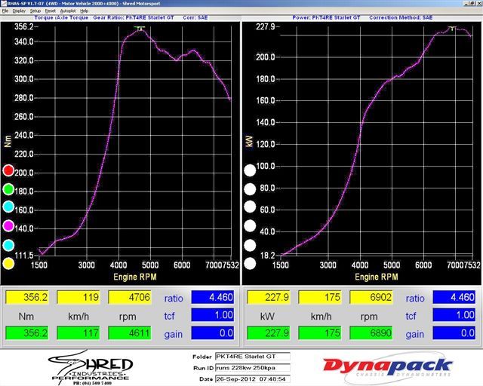Click the torque ratio value 4.460
The image size is (483, 386).
213,298
